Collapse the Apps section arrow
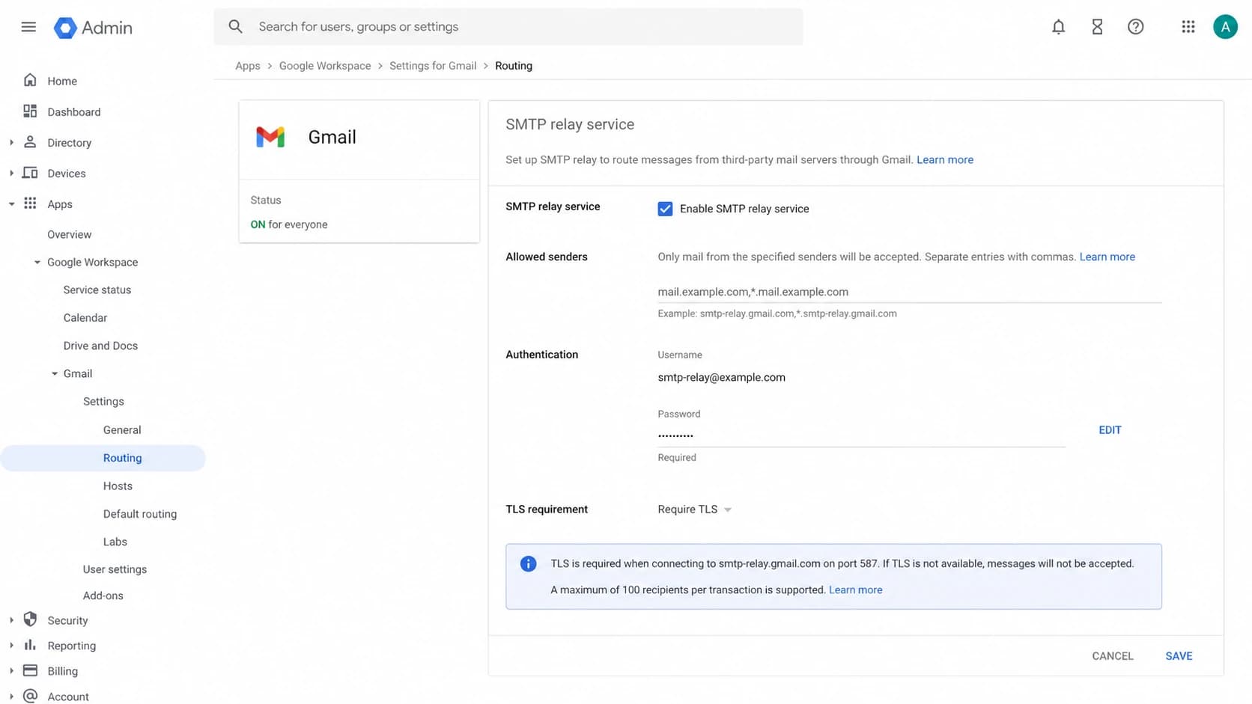This screenshot has width=1252, height=704. pyautogui.click(x=11, y=203)
